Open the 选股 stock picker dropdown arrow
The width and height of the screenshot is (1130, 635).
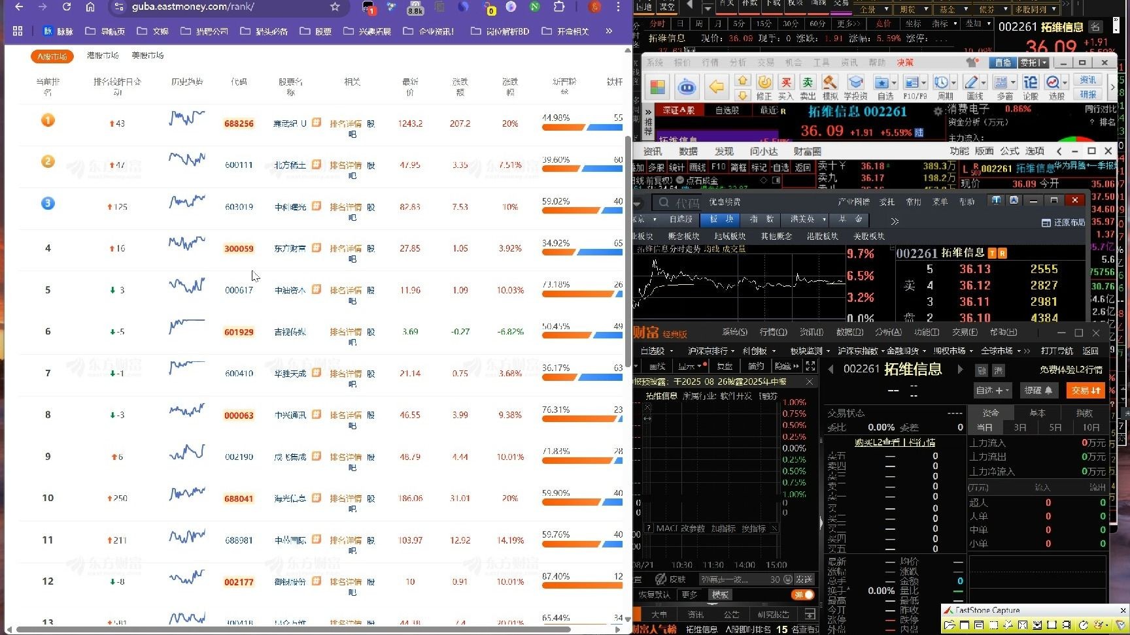pyautogui.click(x=1065, y=83)
